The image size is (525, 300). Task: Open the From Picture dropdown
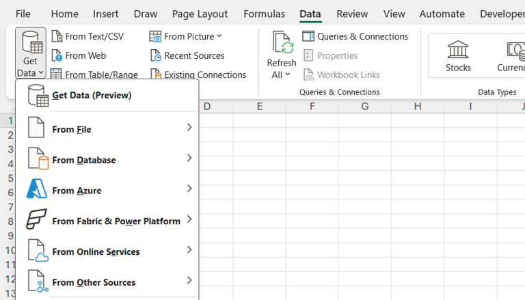[x=219, y=36]
